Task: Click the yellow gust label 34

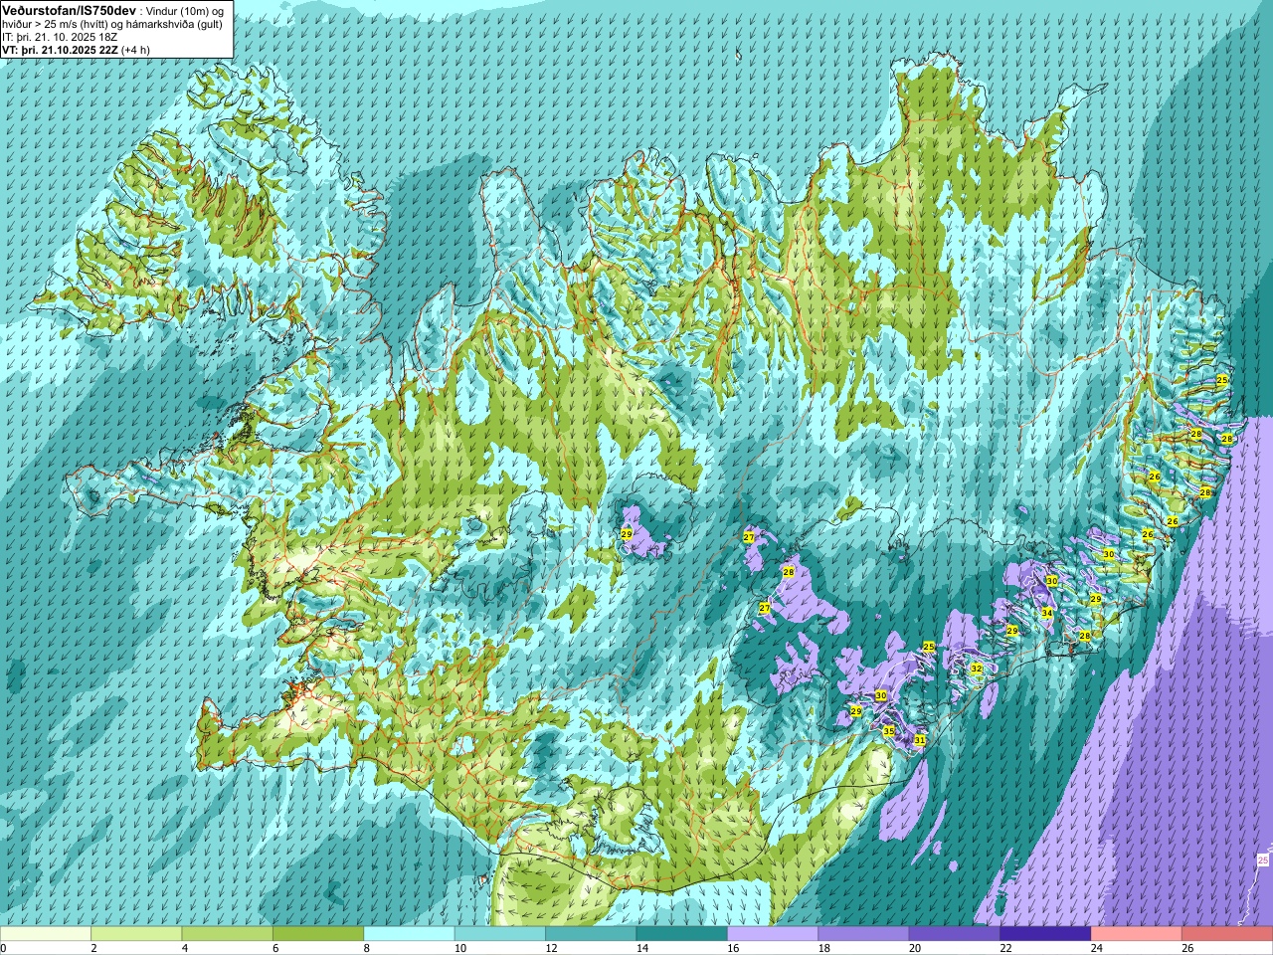Action: (x=1047, y=613)
